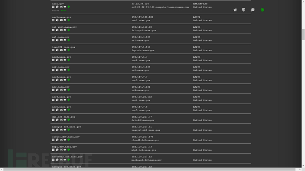The height and width of the screenshot is (171, 305).
Task: Click the green crosshair icon under nasa.gov
Action: [69, 7]
